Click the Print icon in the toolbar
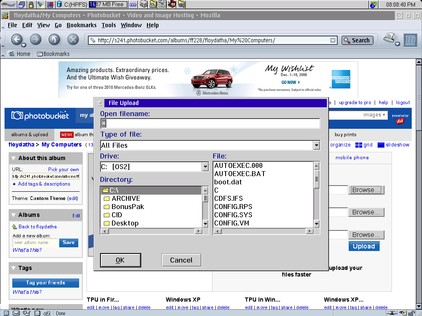The height and width of the screenshot is (316, 422). pos(389,39)
